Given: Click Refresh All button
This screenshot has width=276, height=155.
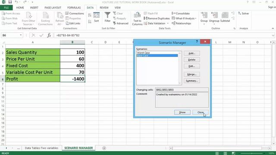Looking at the screenshot, I should click(60, 19).
